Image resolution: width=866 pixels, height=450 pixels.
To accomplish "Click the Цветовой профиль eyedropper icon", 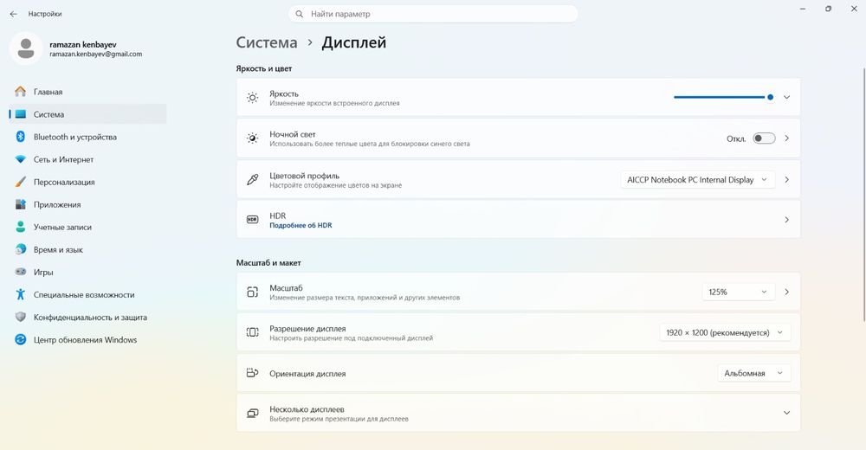I will pos(252,179).
